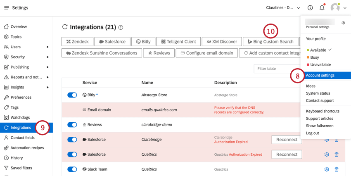Click the Filter table input field

pos(277,69)
